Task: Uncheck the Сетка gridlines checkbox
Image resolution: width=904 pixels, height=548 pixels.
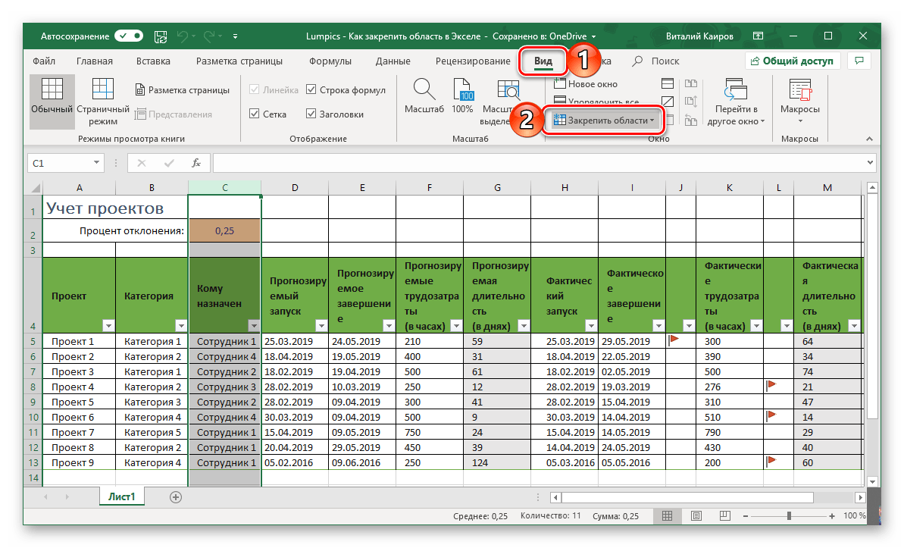Action: point(255,114)
